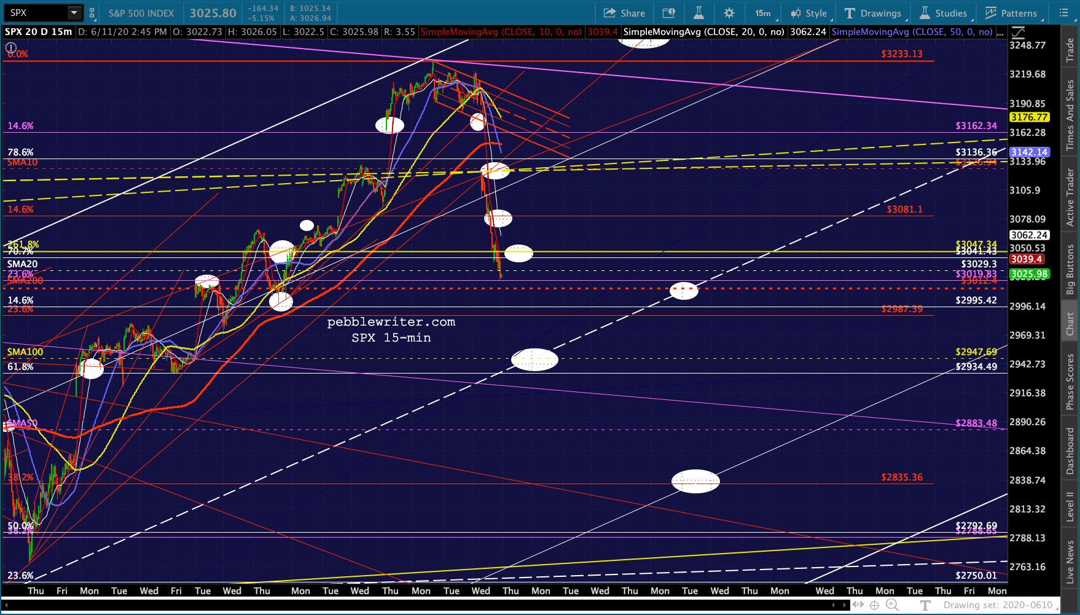The image size is (1080, 615).
Task: Click the $2750.01 level label
Action: [x=976, y=576]
